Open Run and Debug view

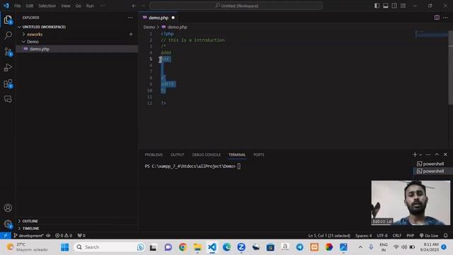[8, 68]
